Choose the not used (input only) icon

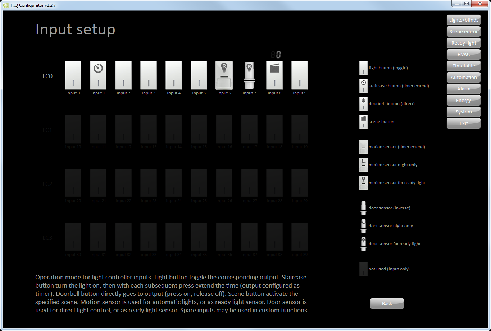(x=363, y=269)
